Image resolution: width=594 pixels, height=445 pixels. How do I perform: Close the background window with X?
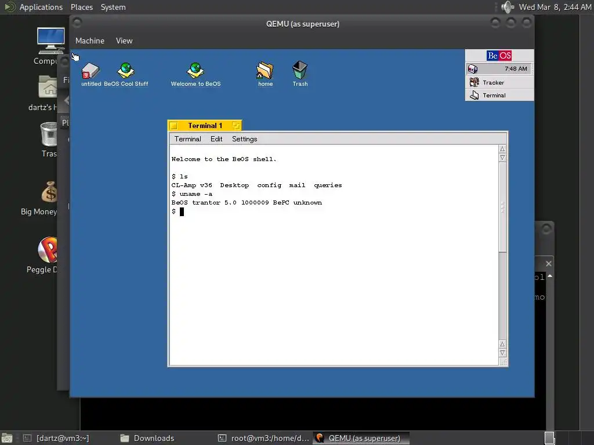pyautogui.click(x=548, y=264)
